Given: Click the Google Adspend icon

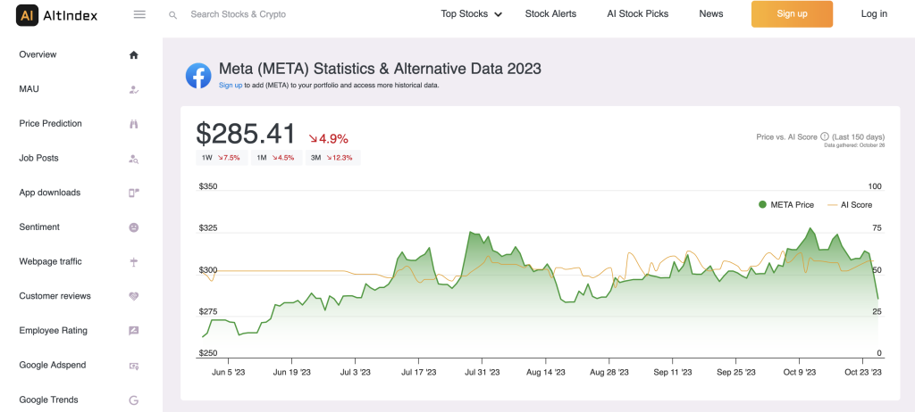Looking at the screenshot, I should point(134,366).
